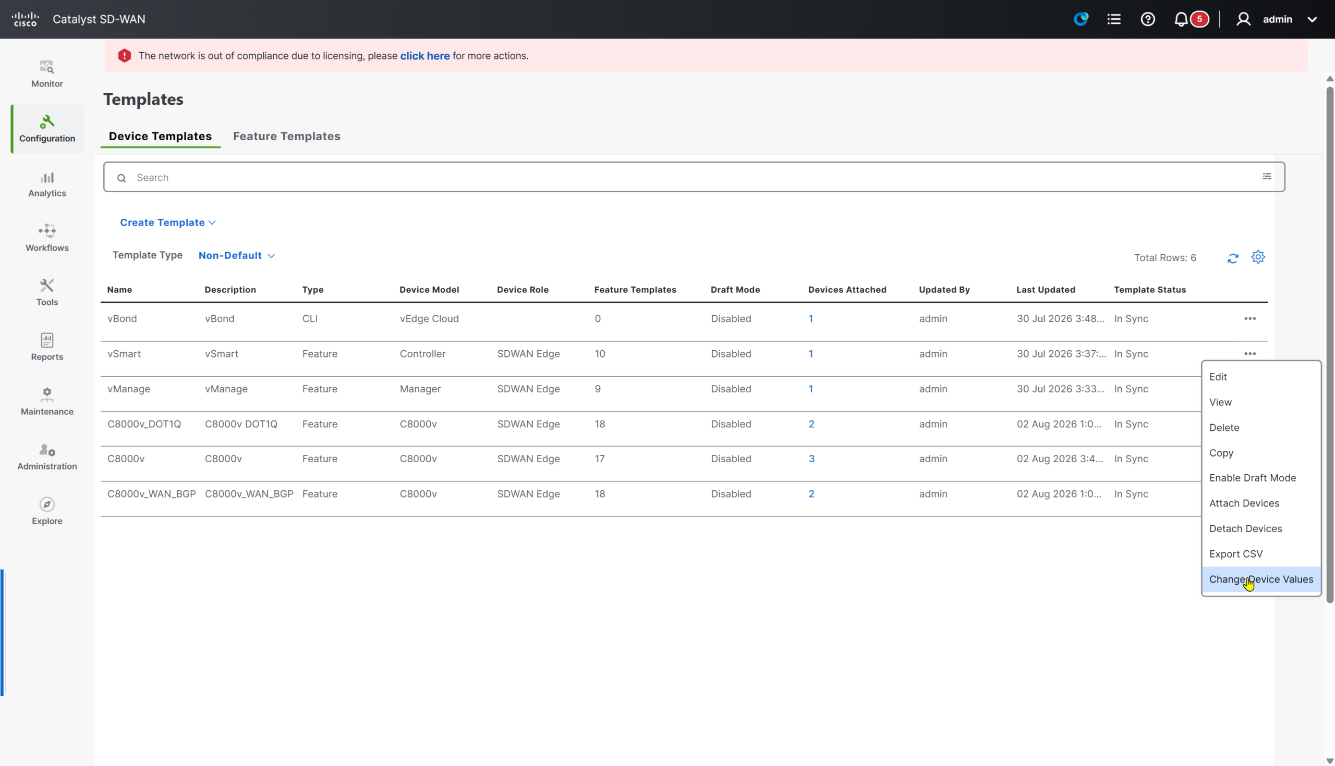Select the vBond template name cell

tap(122, 318)
